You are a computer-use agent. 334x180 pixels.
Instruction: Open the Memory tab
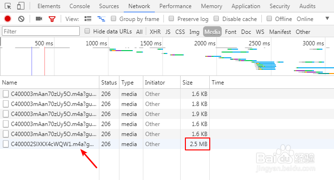(212, 6)
